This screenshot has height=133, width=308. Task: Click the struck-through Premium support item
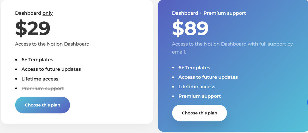click(43, 89)
